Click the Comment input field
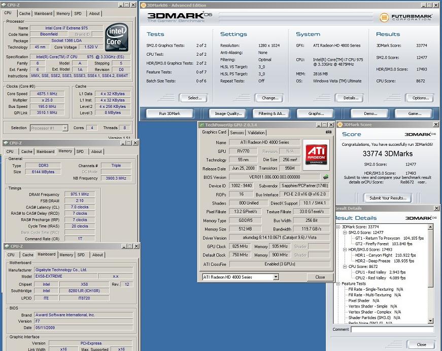Viewport: 442px width, 351px height. coord(392,329)
